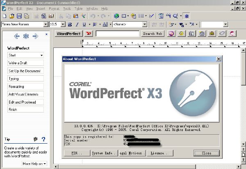Click the flower icon beside Tip
The height and width of the screenshot is (169, 246).
(x=36, y=139)
